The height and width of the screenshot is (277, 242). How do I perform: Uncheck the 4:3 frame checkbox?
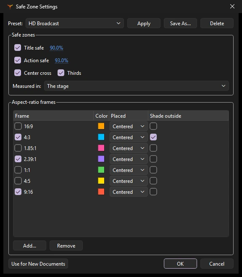(x=18, y=137)
